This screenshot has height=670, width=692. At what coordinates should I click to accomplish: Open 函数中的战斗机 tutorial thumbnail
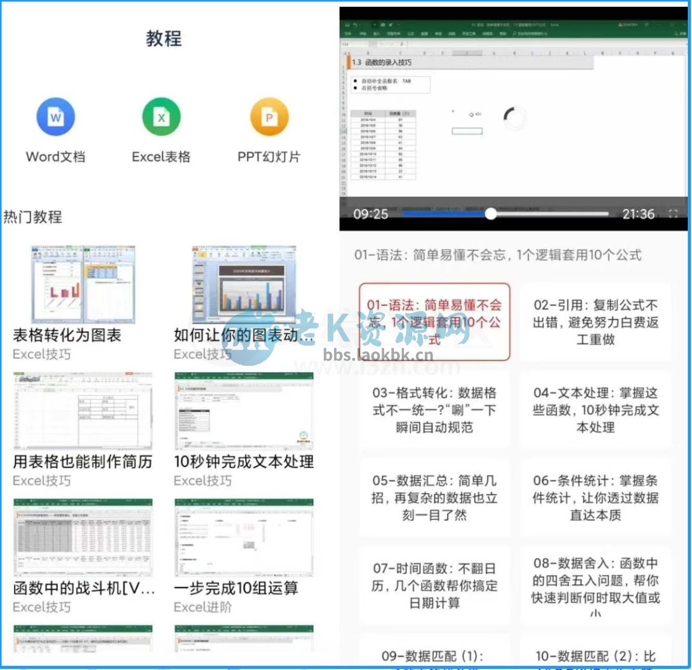[x=83, y=538]
